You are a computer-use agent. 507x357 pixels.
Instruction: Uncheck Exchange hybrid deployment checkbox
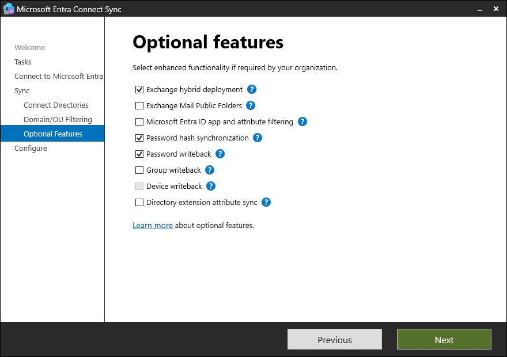click(139, 90)
